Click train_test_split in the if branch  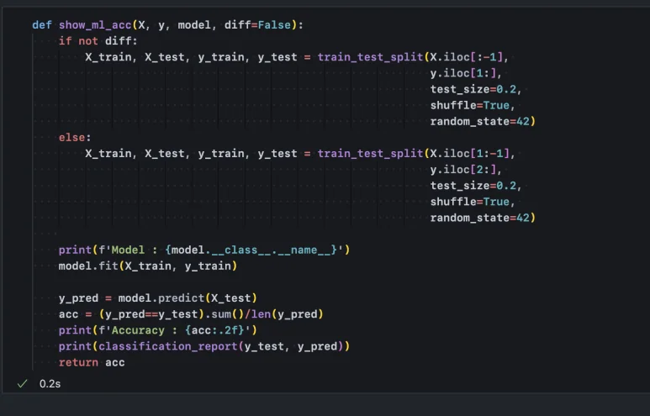(370, 57)
